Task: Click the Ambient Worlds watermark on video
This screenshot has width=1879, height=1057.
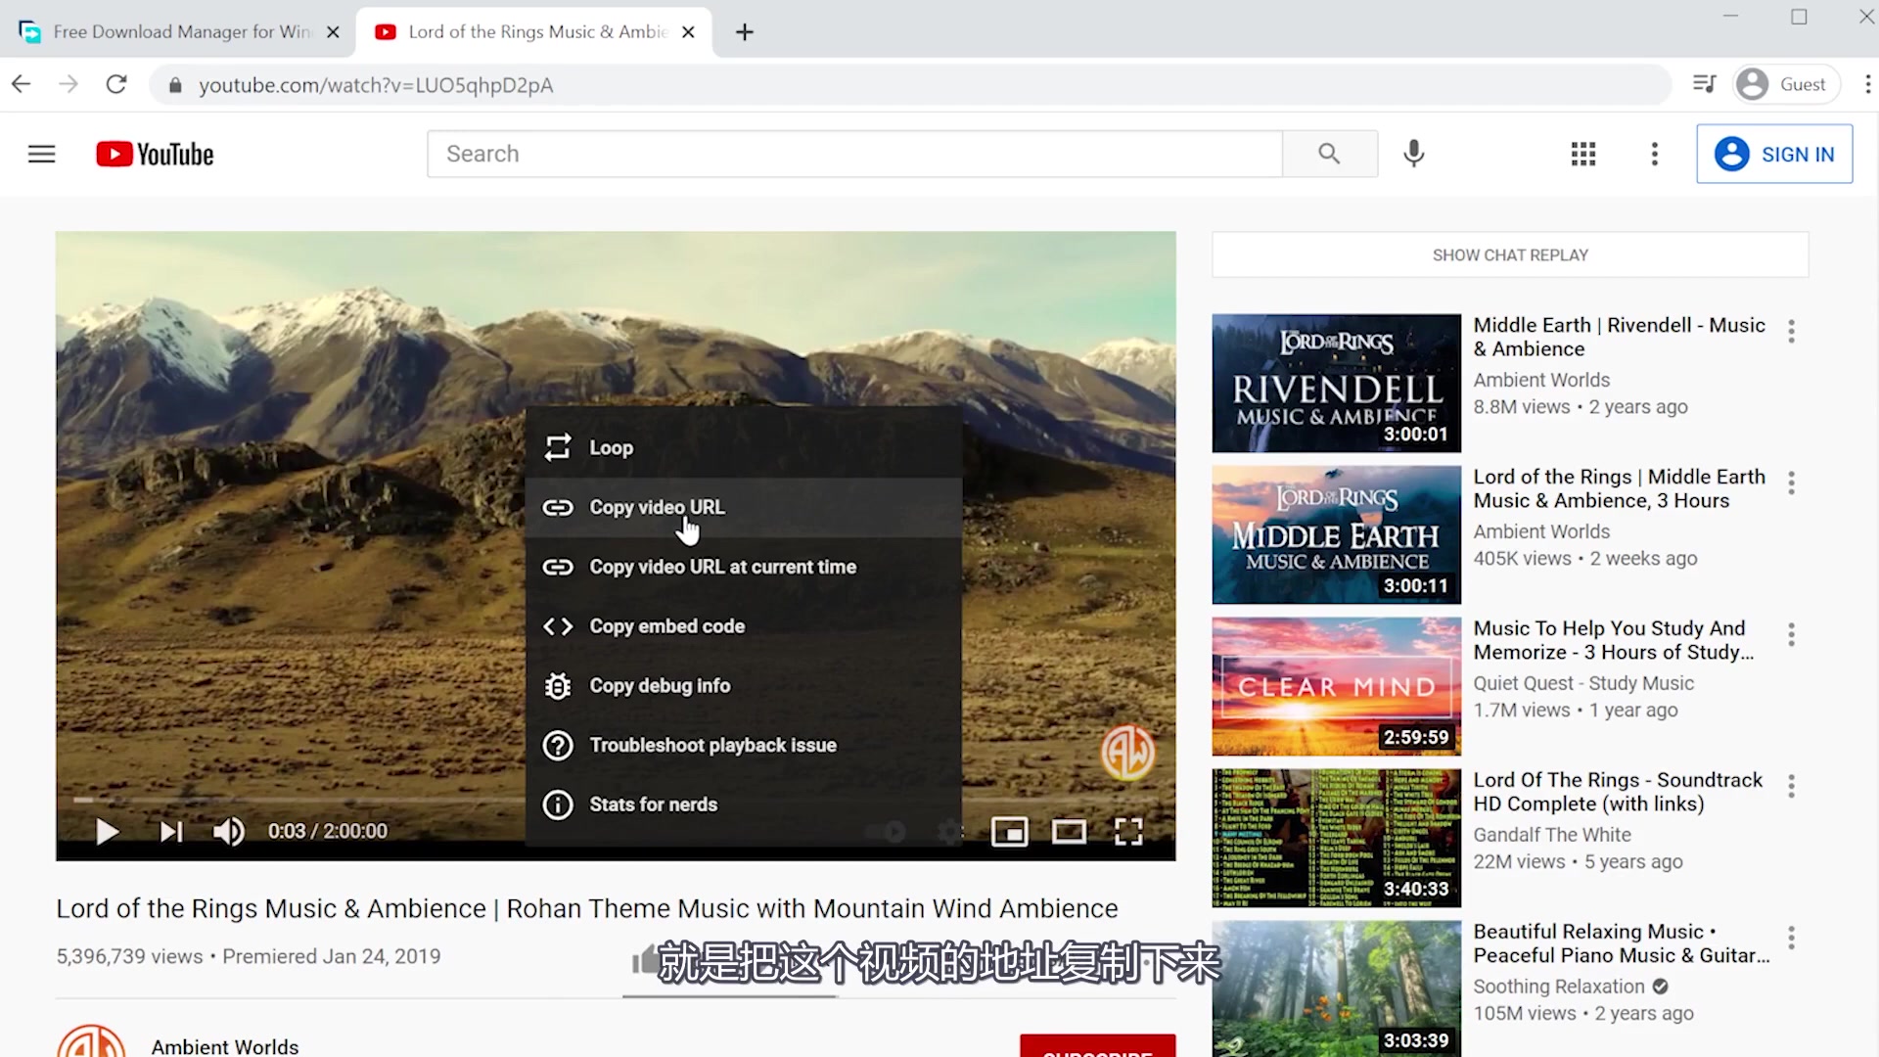Action: pos(1127,752)
